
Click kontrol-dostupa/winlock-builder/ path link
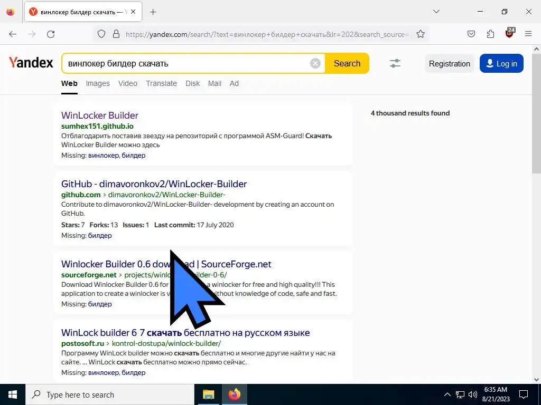166,343
